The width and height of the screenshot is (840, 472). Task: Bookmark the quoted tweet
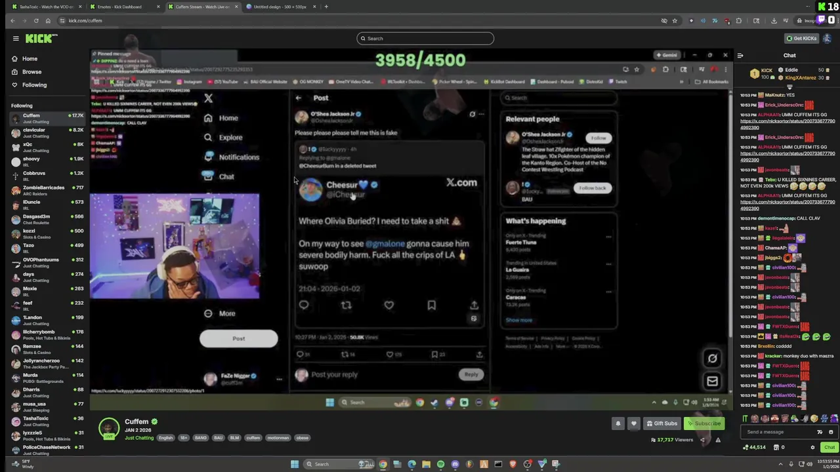(x=432, y=305)
